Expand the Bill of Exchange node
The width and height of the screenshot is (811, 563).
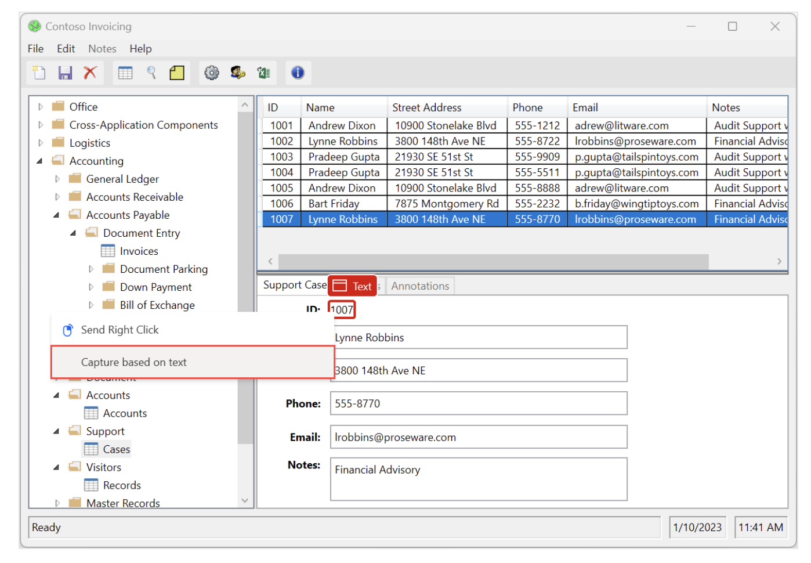[x=90, y=305]
